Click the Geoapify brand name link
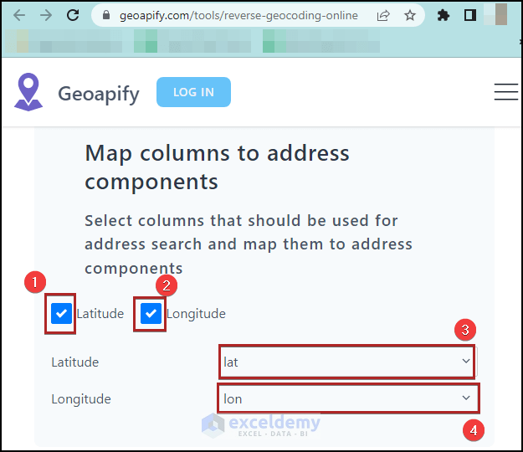The height and width of the screenshot is (452, 523). 99,93
